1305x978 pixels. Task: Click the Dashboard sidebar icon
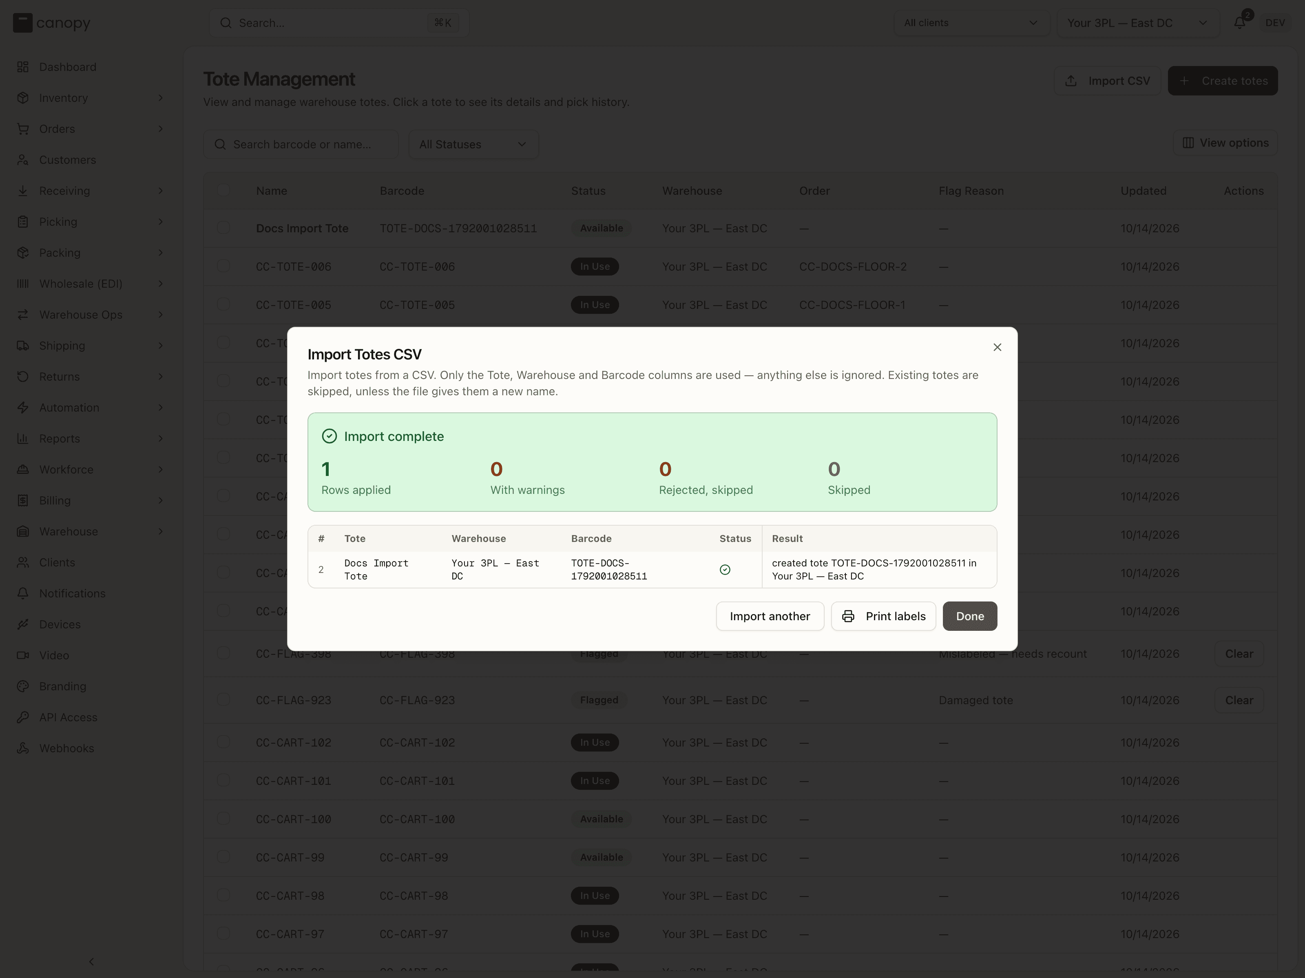(x=23, y=66)
